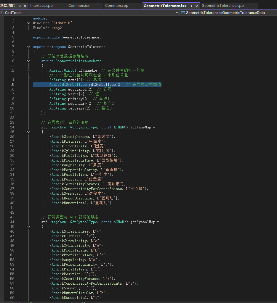Close the 新增功能 tab

[x=25, y=6]
